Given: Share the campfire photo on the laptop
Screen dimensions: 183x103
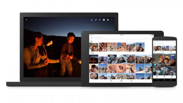Looking at the screenshot, I should [91, 20].
